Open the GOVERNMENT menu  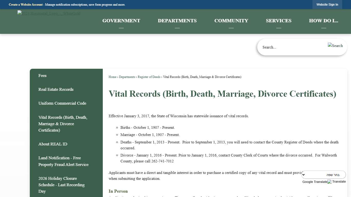coord(121,21)
